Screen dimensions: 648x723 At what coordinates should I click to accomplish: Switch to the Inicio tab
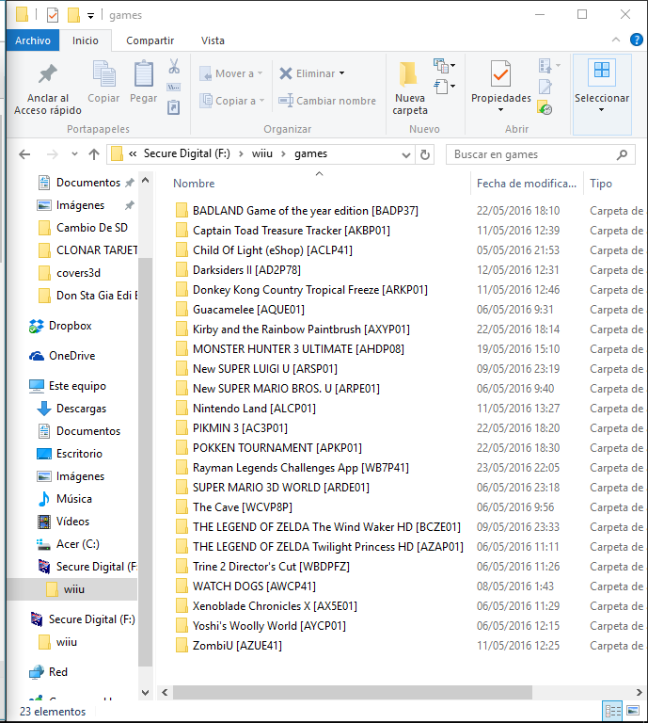pos(86,40)
